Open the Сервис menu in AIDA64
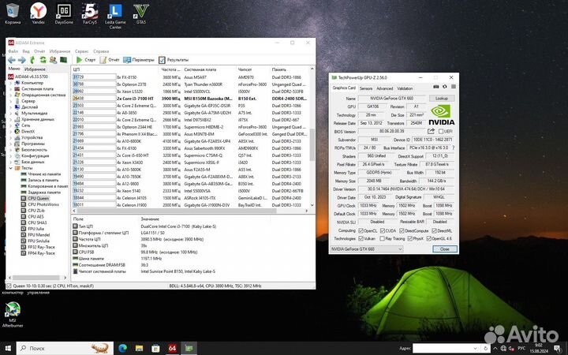Image resolution: width=568 pixels, height=355 pixels. (x=81, y=51)
